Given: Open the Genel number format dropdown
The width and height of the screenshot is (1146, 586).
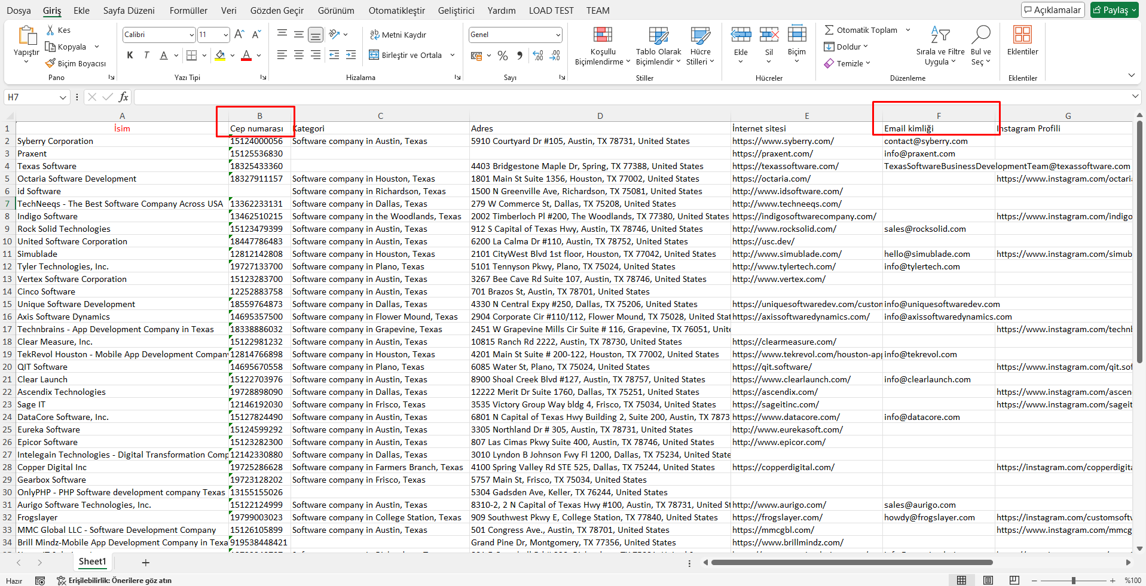Looking at the screenshot, I should pos(558,35).
